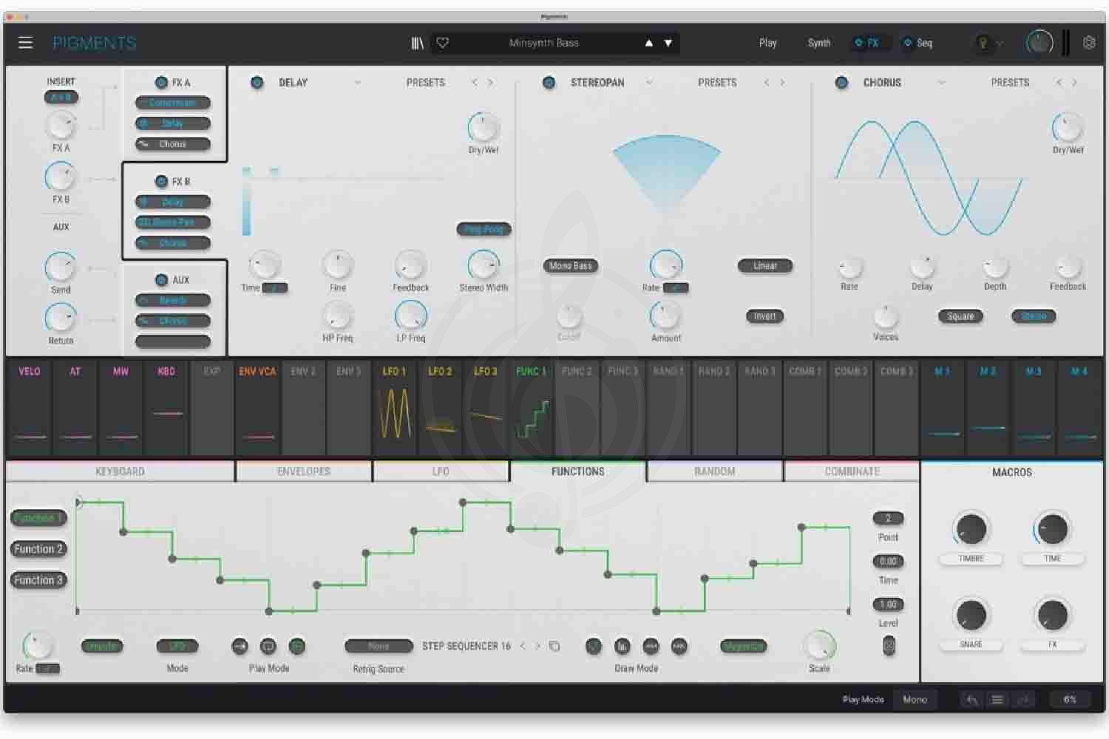
Task: Click the Unipolar button
Action: 101,646
